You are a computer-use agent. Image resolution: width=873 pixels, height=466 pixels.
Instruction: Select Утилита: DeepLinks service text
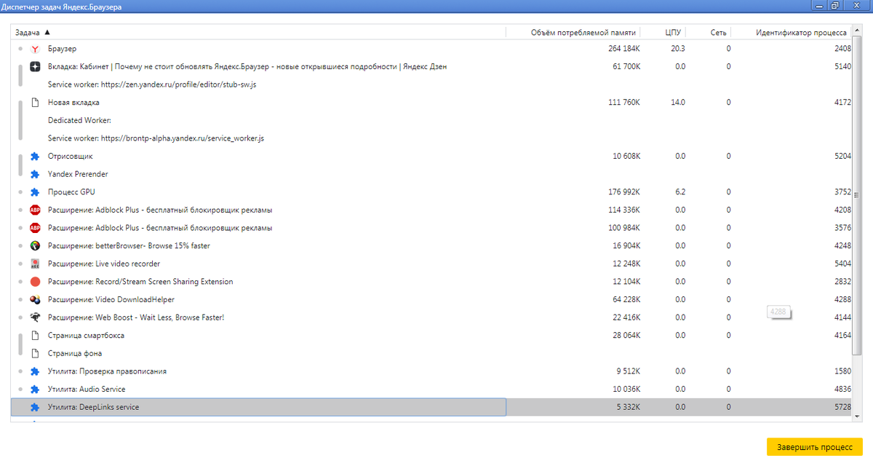tap(93, 407)
